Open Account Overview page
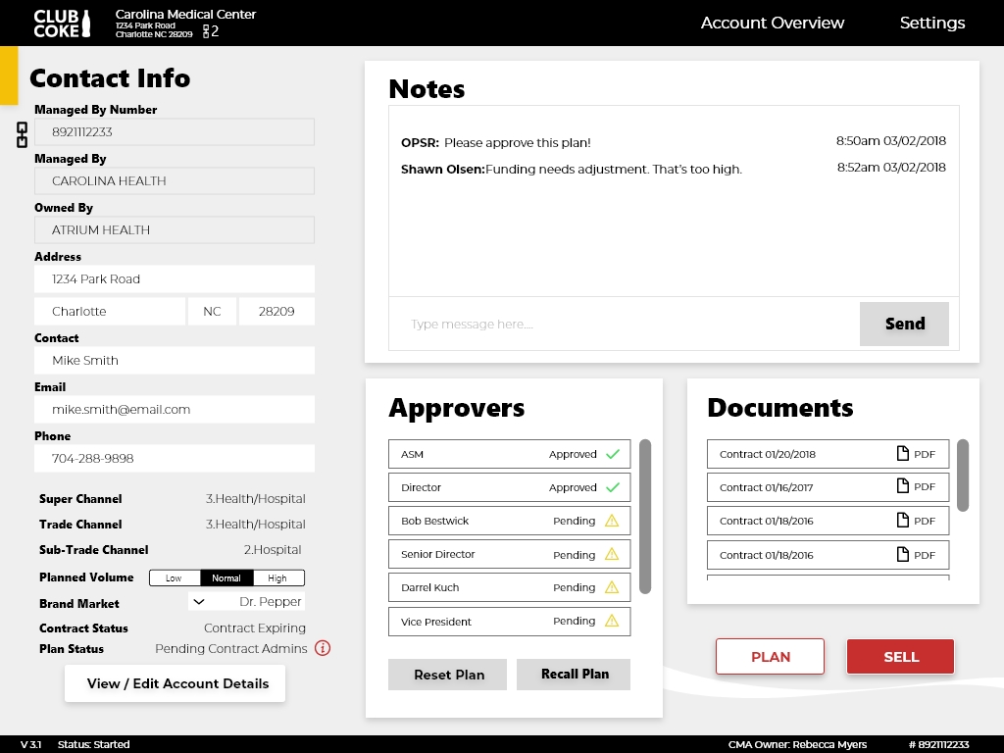 pos(773,23)
